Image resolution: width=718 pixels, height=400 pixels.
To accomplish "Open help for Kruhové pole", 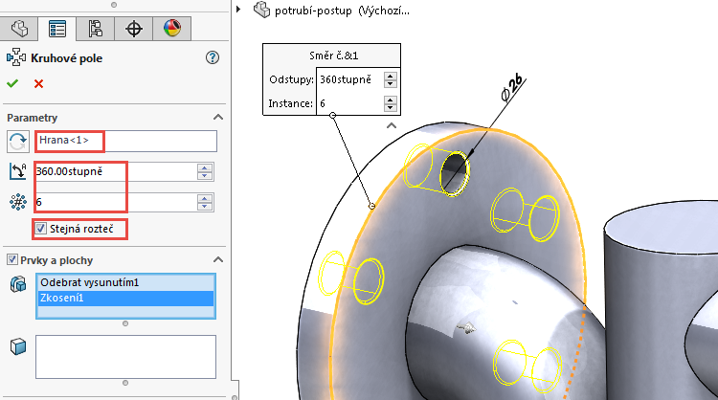I will pos(212,57).
